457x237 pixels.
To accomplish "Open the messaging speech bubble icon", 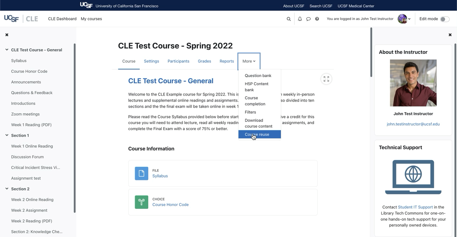I will click(308, 19).
